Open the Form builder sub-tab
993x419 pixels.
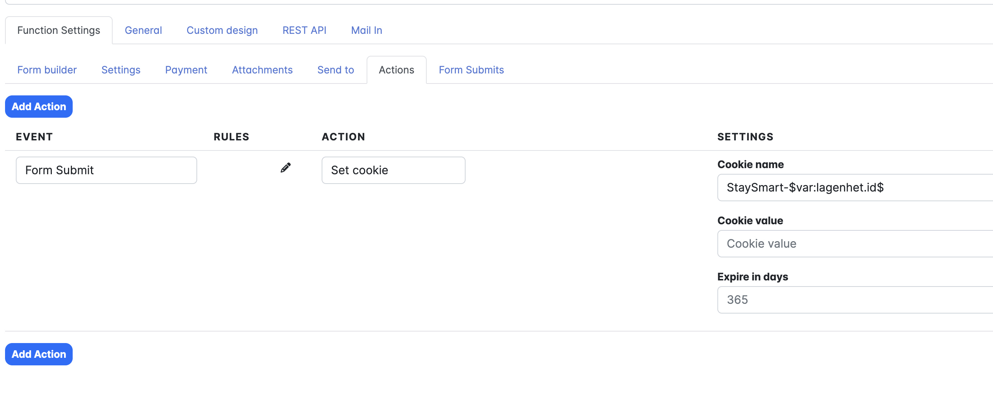[x=47, y=70]
